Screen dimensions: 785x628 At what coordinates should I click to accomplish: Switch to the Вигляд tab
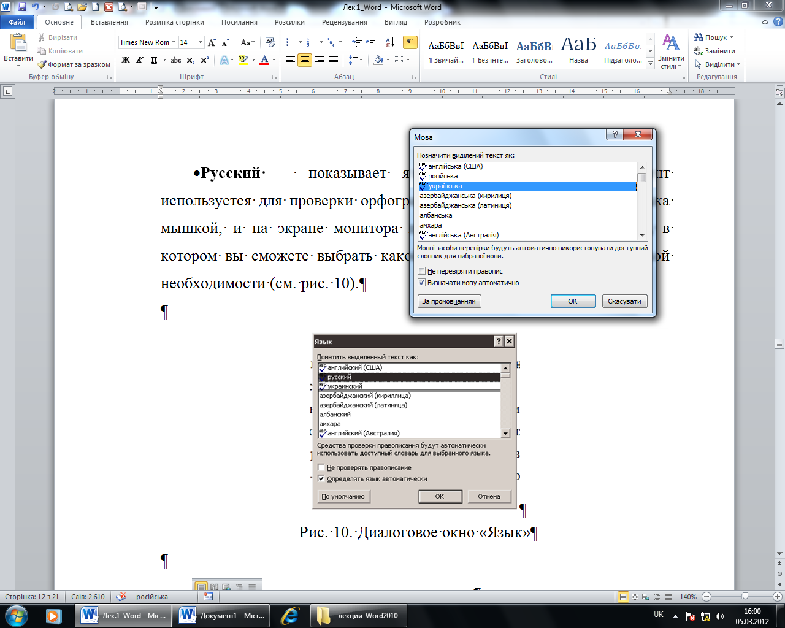click(x=396, y=22)
